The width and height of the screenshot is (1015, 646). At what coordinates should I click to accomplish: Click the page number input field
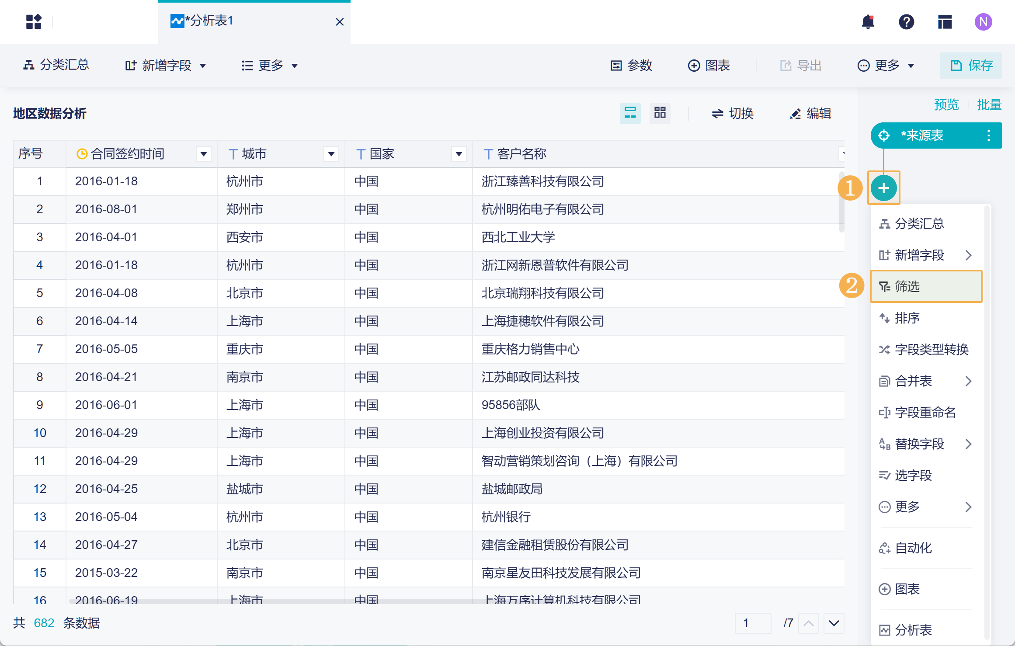(752, 623)
